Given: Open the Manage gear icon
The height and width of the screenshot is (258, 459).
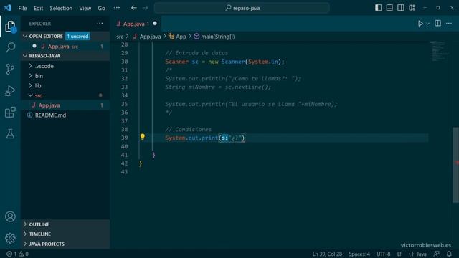Looking at the screenshot, I should (x=10, y=238).
